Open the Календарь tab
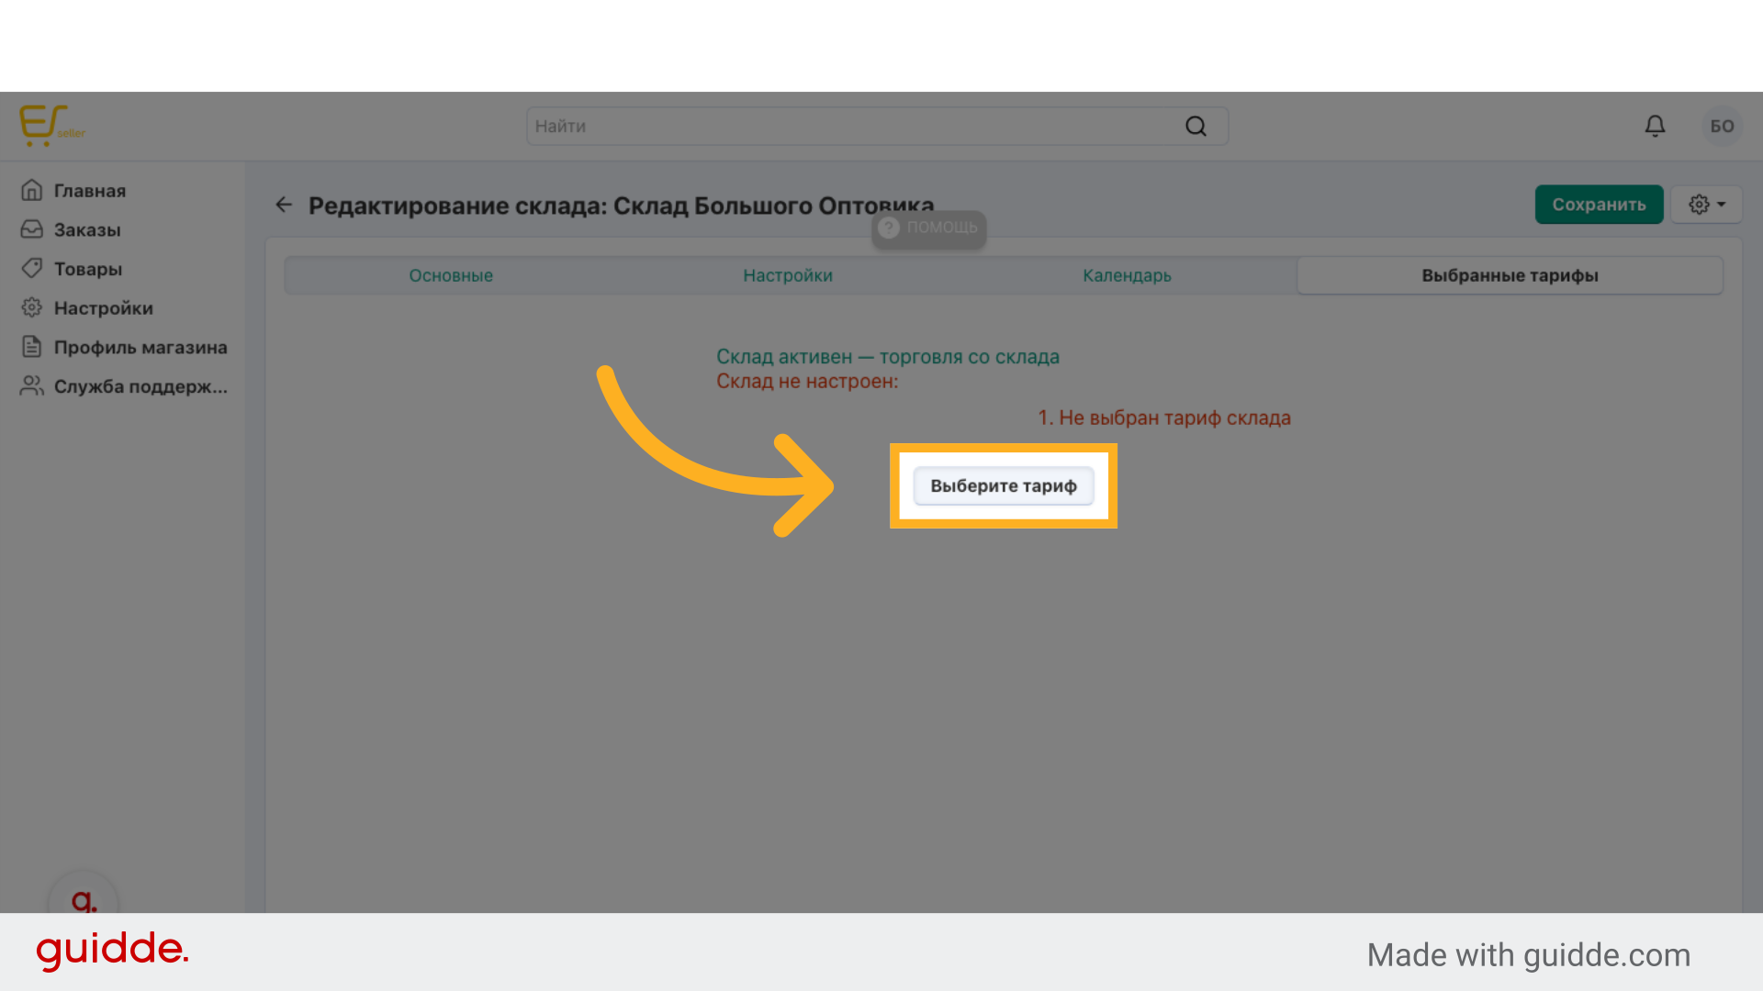The height and width of the screenshot is (991, 1763). point(1127,275)
